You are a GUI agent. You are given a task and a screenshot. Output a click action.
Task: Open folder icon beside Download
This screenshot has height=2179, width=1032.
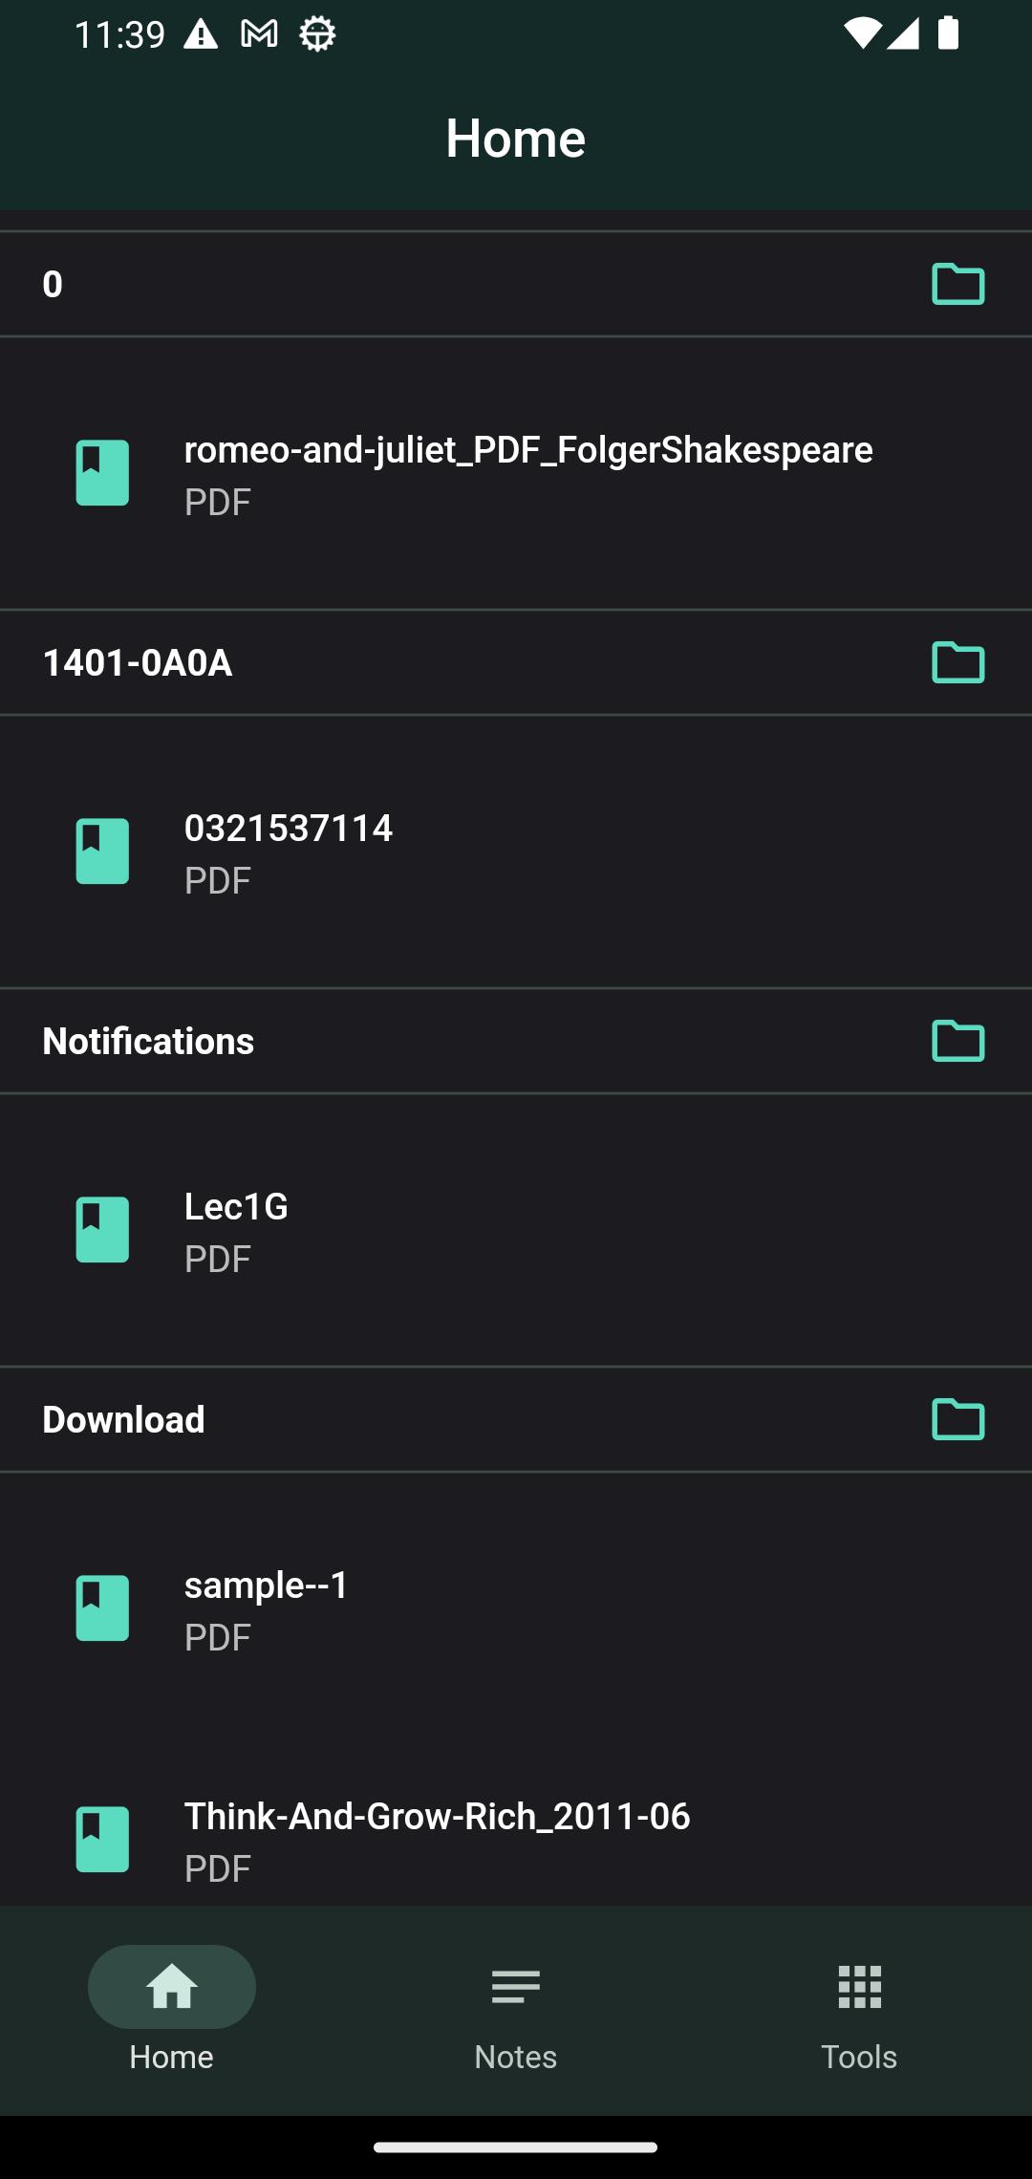click(957, 1419)
